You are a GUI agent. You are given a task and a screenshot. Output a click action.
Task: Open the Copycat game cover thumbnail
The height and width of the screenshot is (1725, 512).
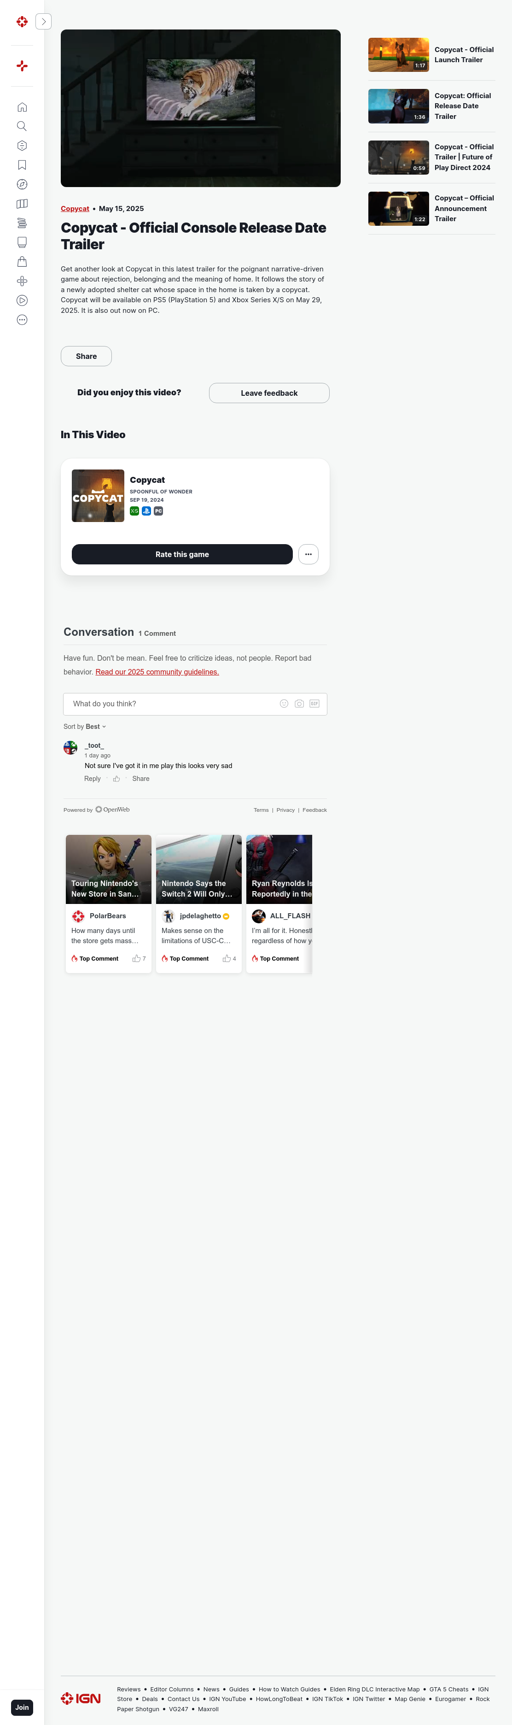[x=98, y=496]
